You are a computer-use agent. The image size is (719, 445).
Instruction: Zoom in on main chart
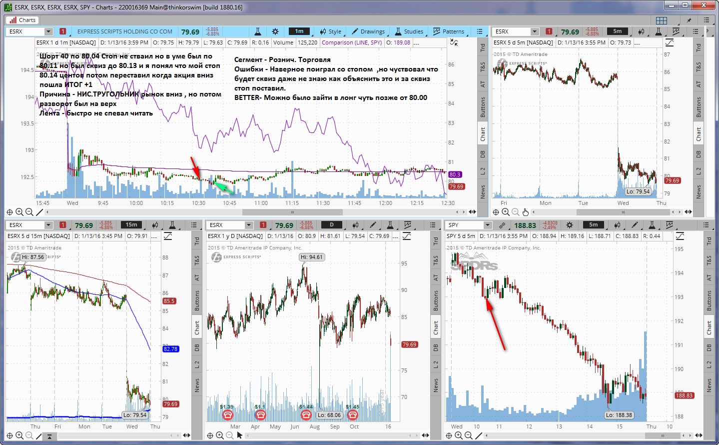[19, 212]
